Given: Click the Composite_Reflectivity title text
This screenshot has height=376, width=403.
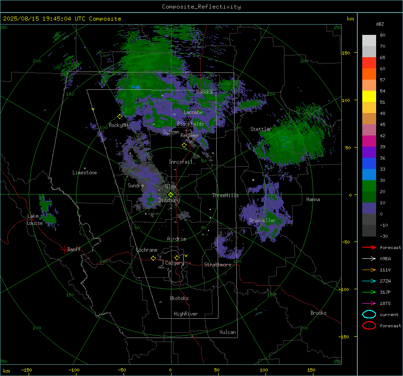Looking at the screenshot, I should coord(201,7).
